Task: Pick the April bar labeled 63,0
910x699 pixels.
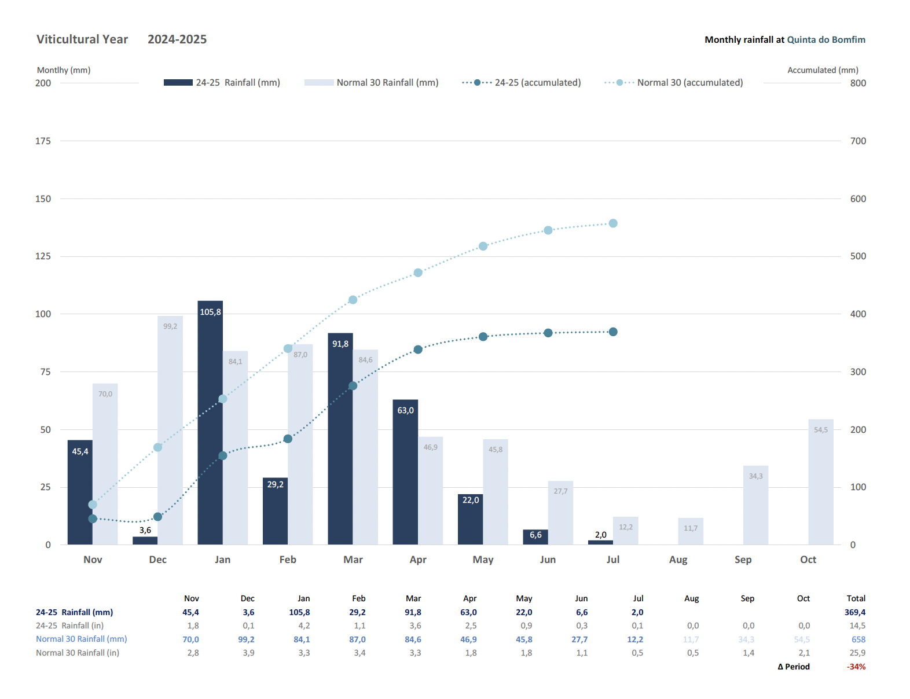Action: click(405, 472)
